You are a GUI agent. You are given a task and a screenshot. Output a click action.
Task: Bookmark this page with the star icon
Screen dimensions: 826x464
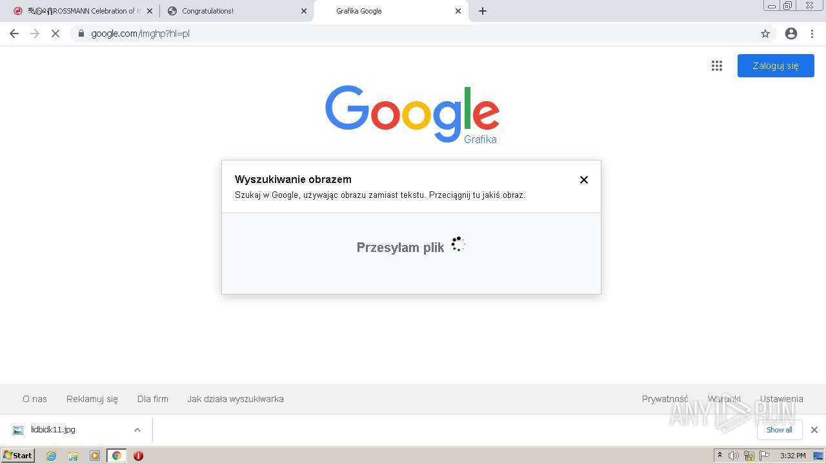click(x=765, y=34)
